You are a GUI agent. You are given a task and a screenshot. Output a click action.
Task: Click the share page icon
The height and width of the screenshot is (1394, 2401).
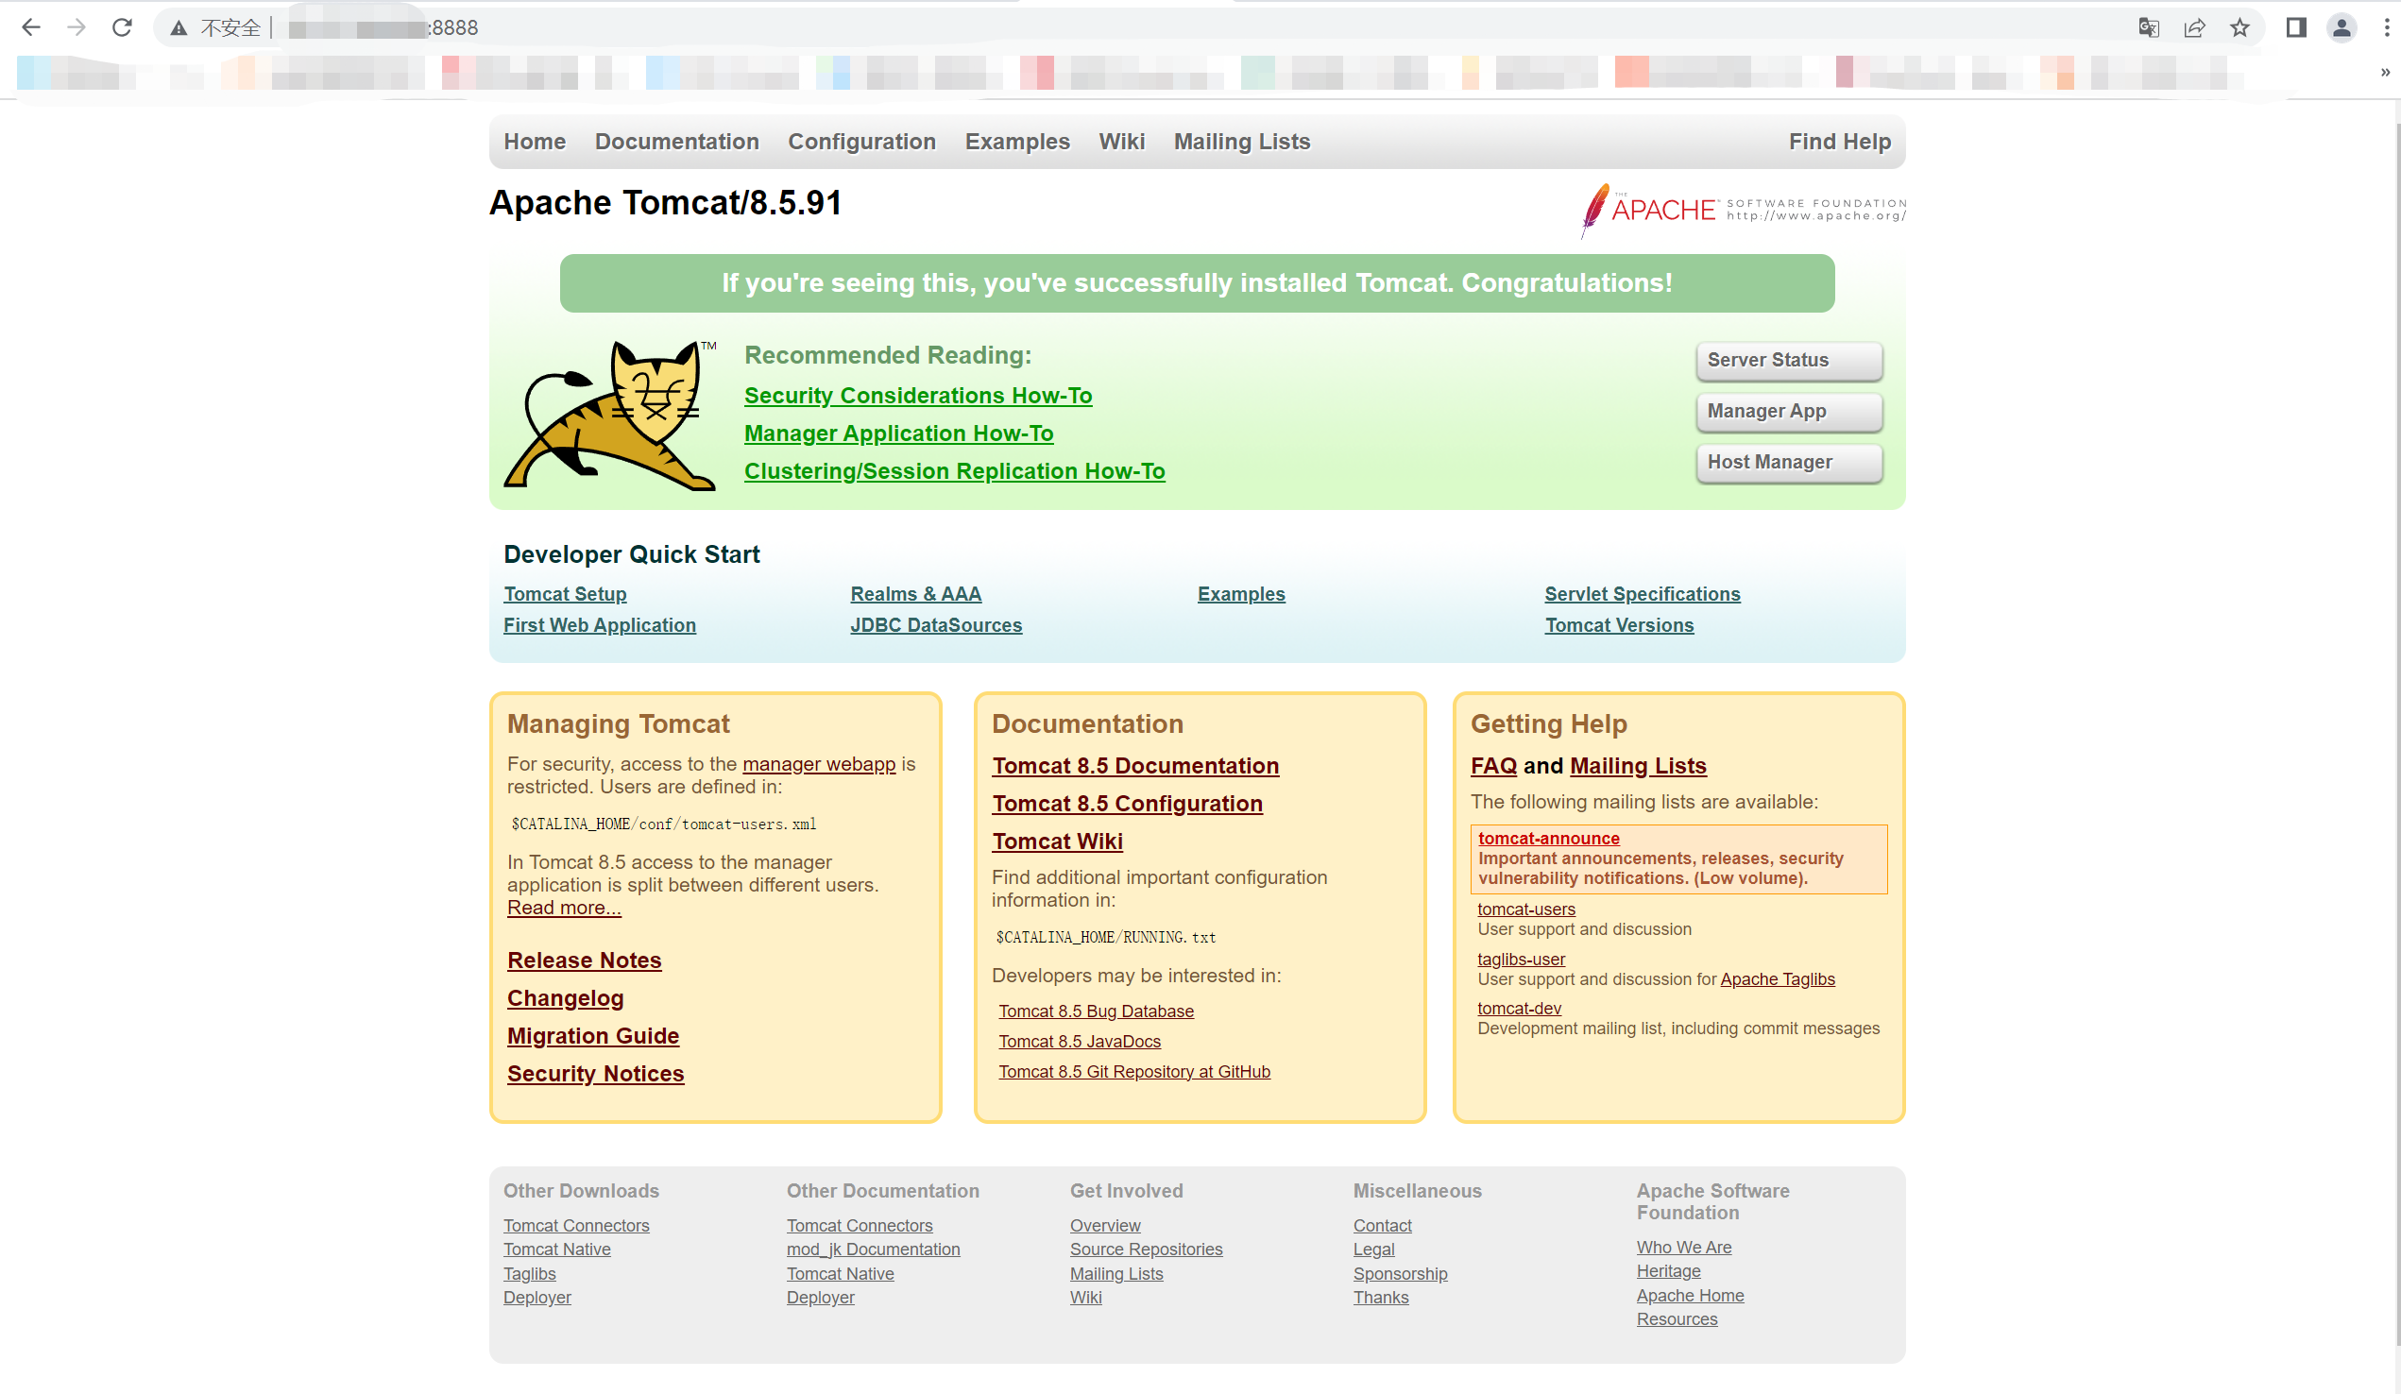[x=2194, y=27]
